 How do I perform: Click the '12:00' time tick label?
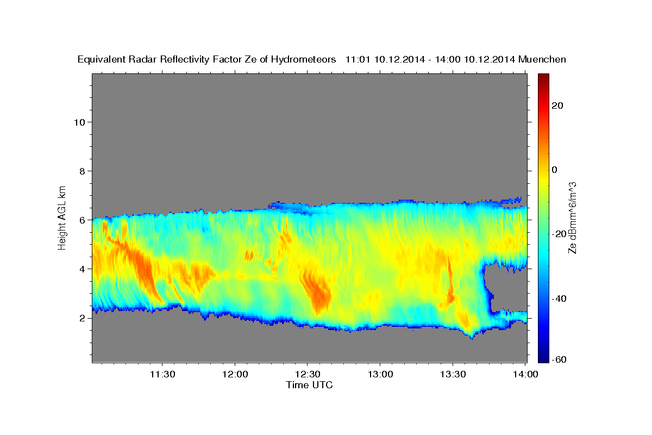coord(235,375)
